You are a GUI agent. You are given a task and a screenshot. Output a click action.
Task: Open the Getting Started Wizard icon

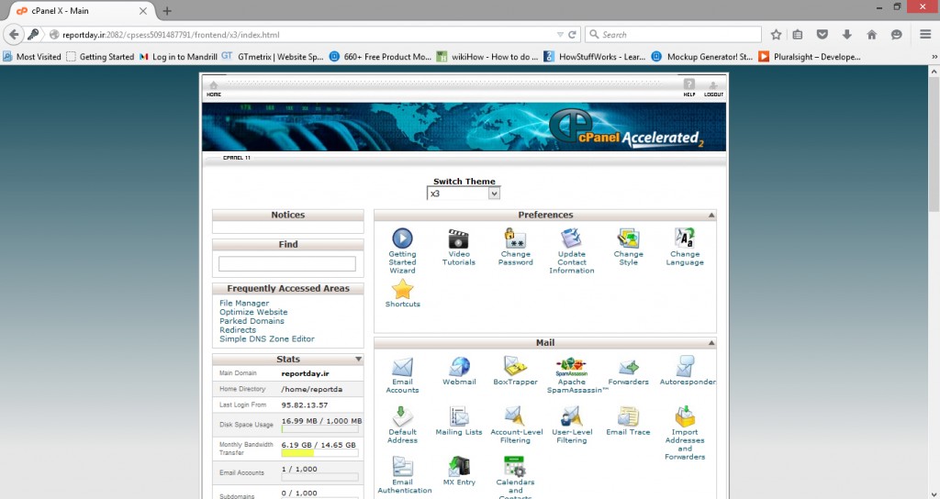click(x=402, y=238)
